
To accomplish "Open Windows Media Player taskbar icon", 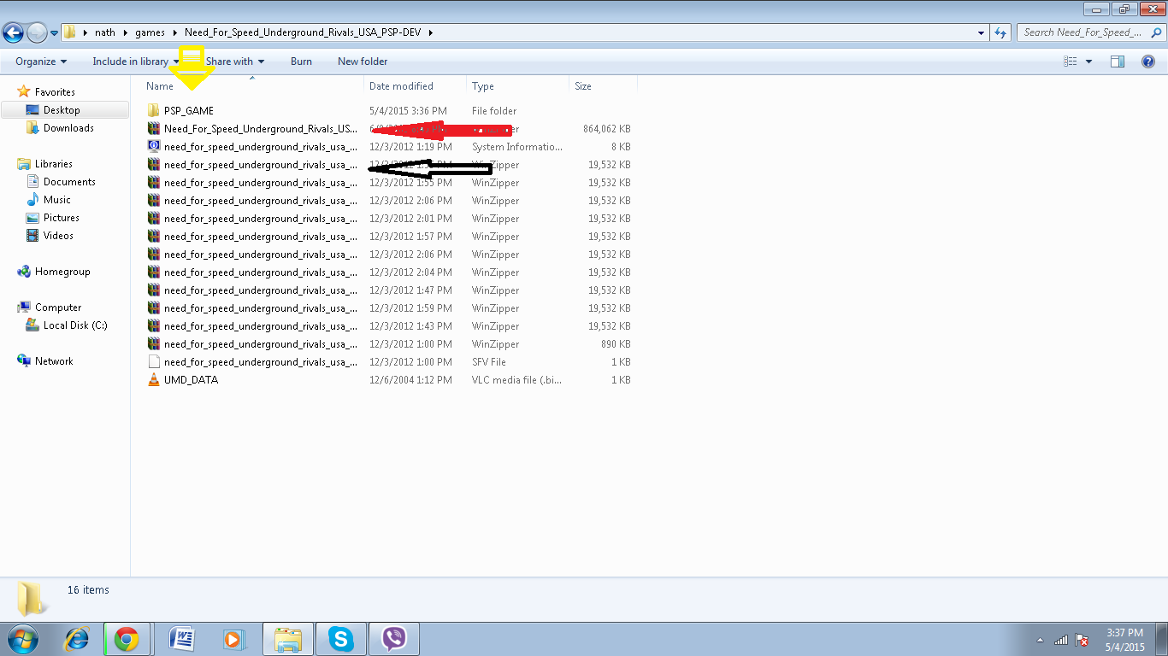I will click(233, 639).
